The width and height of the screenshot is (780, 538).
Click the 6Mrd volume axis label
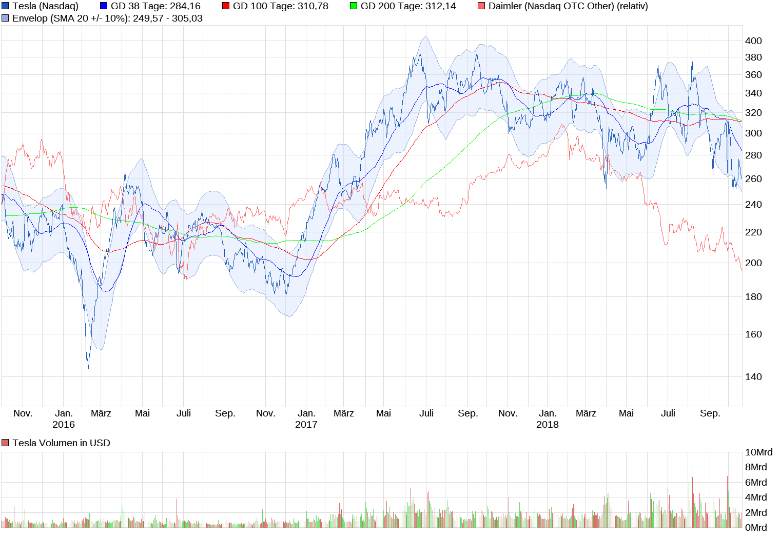point(756,483)
